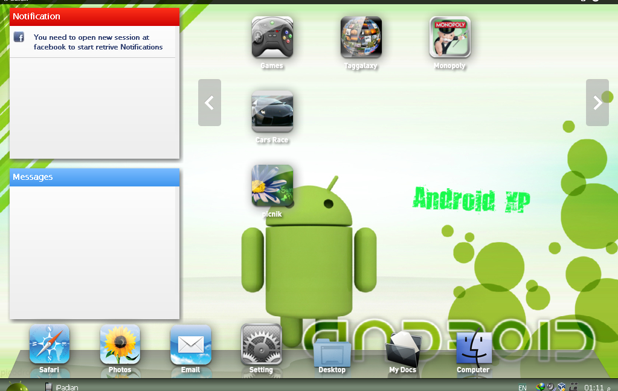This screenshot has height=391, width=618.
Task: Go to previous app page arrow
Action: (x=209, y=103)
